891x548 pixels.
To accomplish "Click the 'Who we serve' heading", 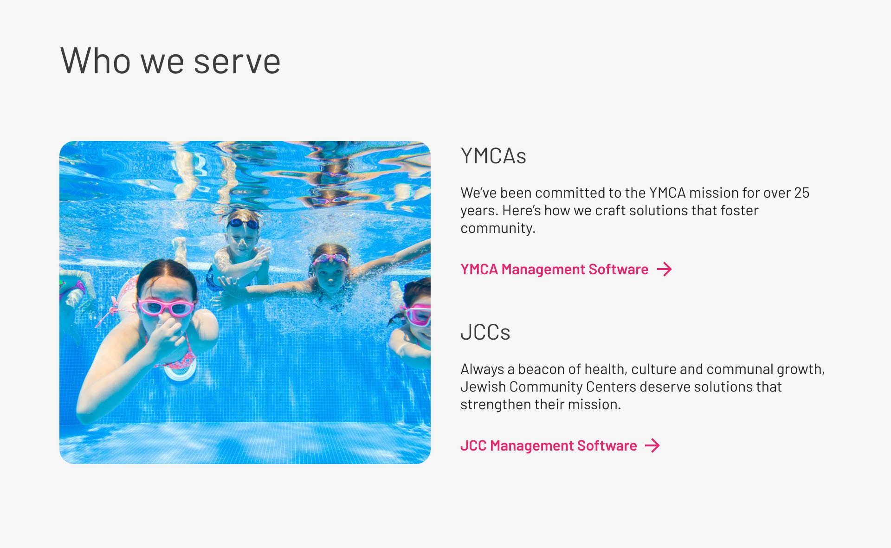I will click(170, 61).
